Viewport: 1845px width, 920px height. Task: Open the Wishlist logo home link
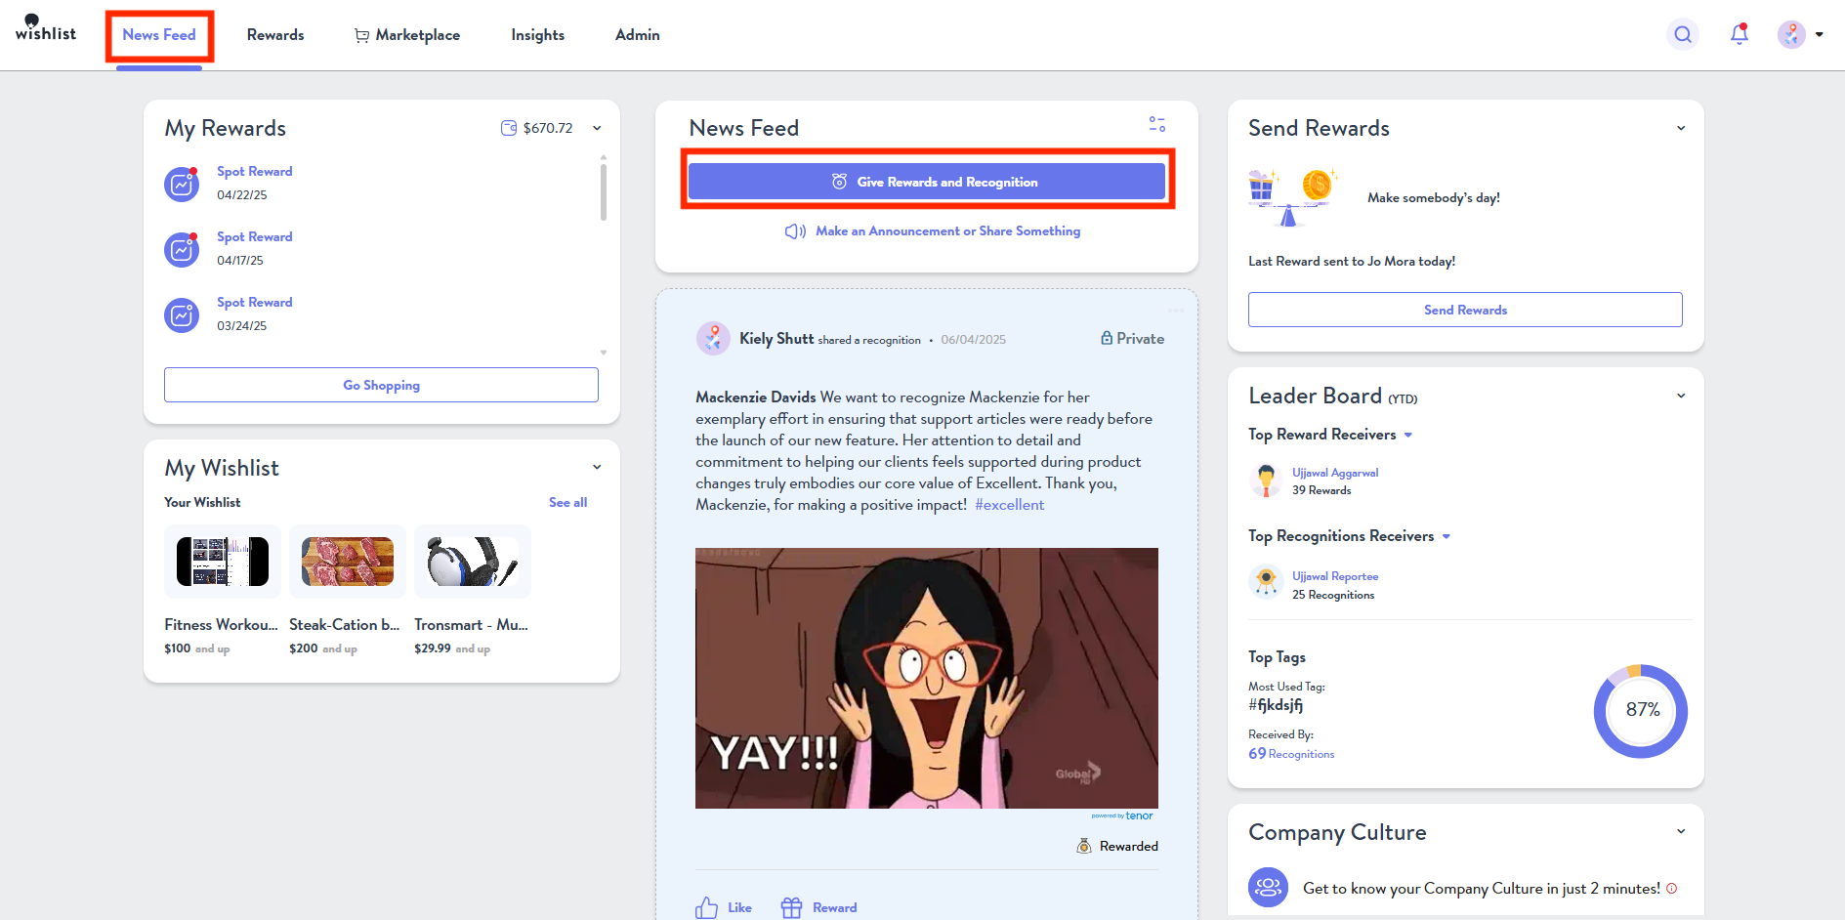click(46, 28)
